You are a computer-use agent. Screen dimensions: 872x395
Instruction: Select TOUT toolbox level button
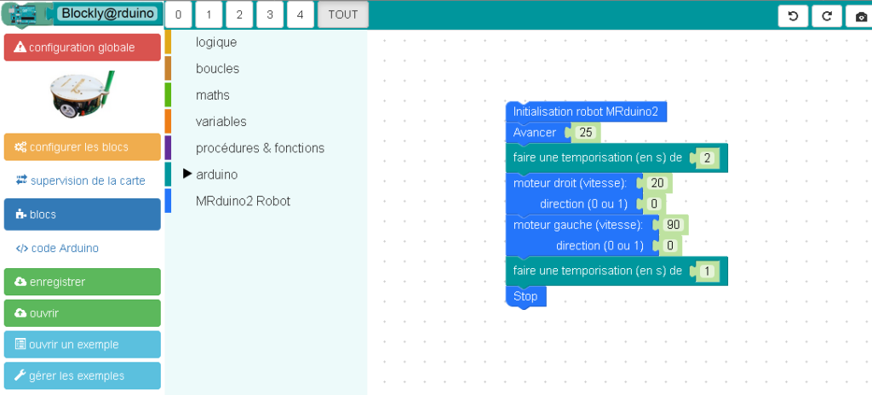(x=342, y=14)
